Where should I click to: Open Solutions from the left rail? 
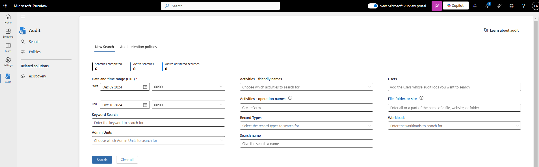tap(8, 33)
